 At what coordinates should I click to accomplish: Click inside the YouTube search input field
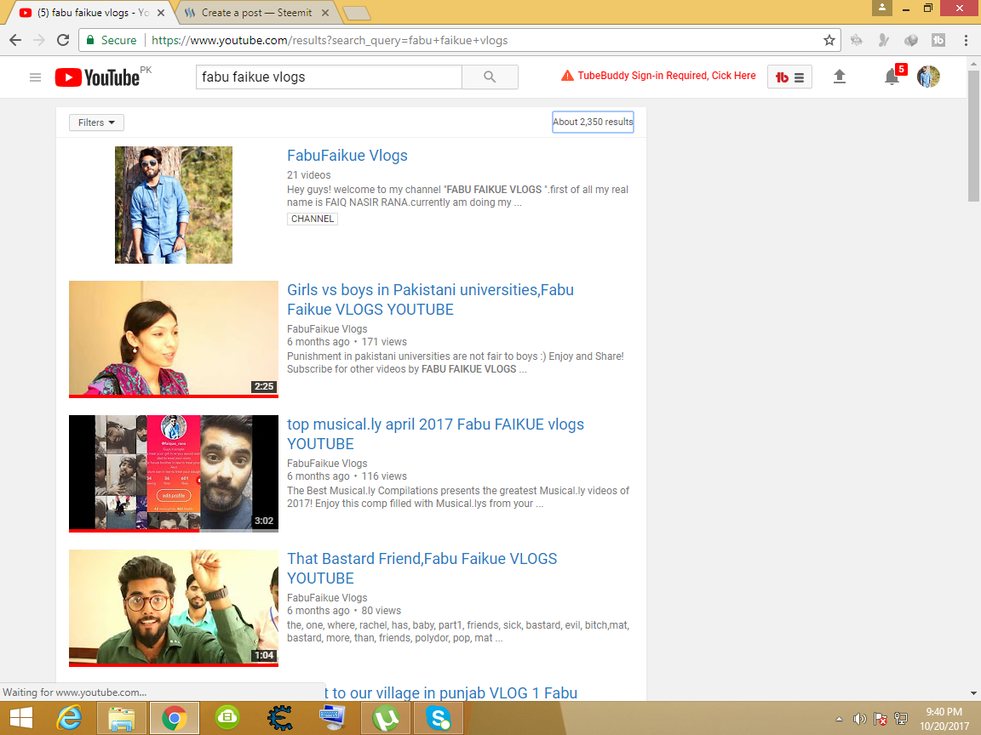click(x=328, y=77)
